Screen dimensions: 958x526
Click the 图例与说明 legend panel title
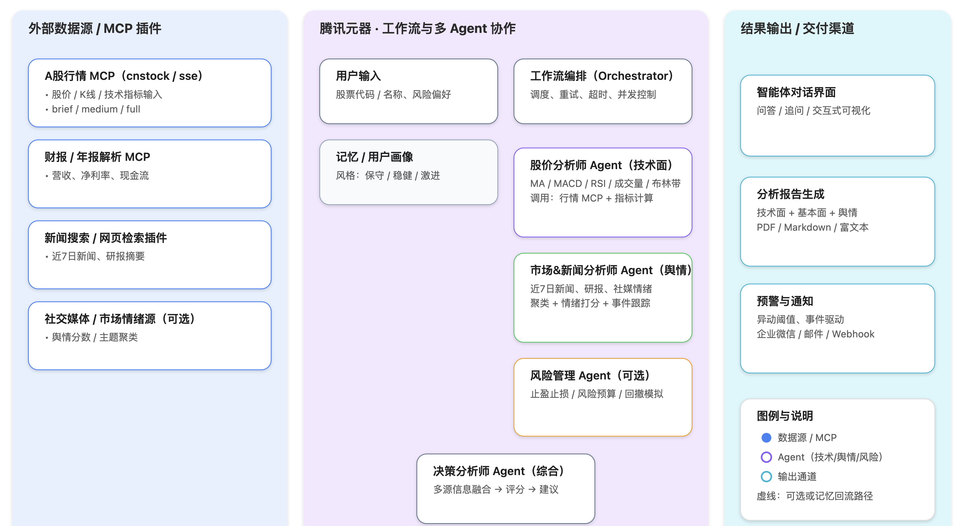785,416
